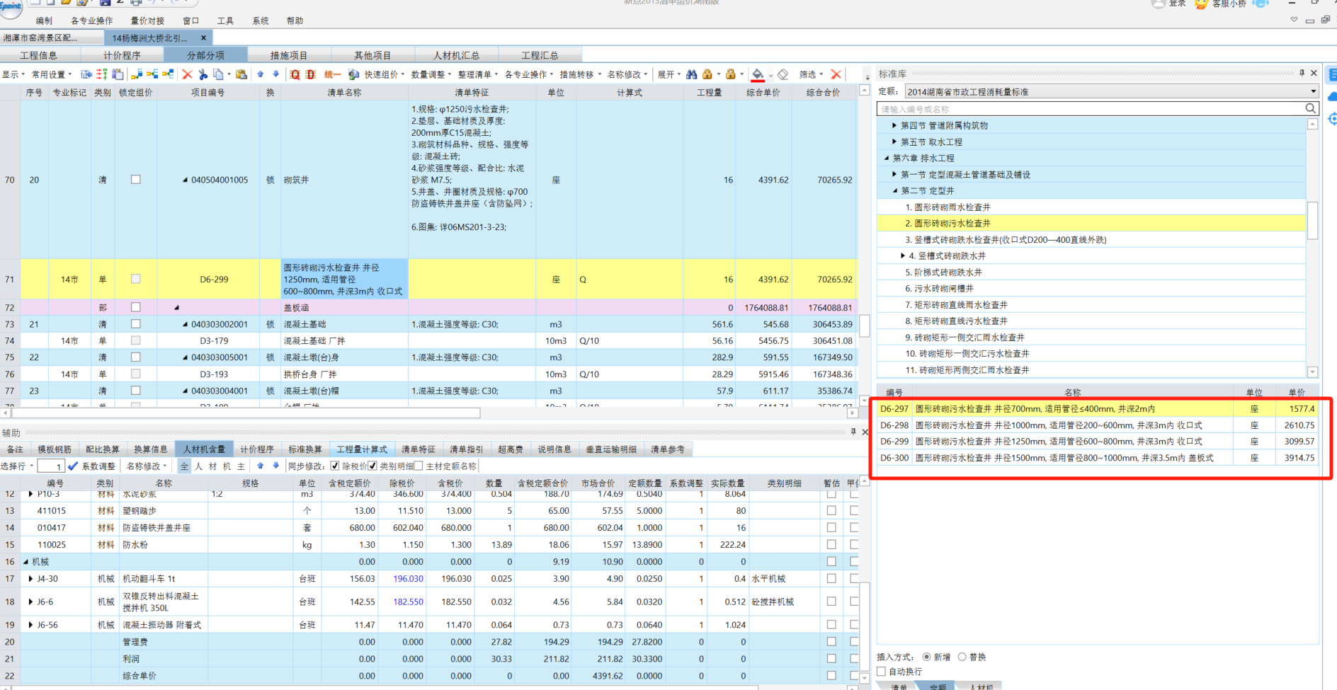This screenshot has width=1337, height=690.
Task: Click the 全 filter button
Action: pyautogui.click(x=185, y=466)
